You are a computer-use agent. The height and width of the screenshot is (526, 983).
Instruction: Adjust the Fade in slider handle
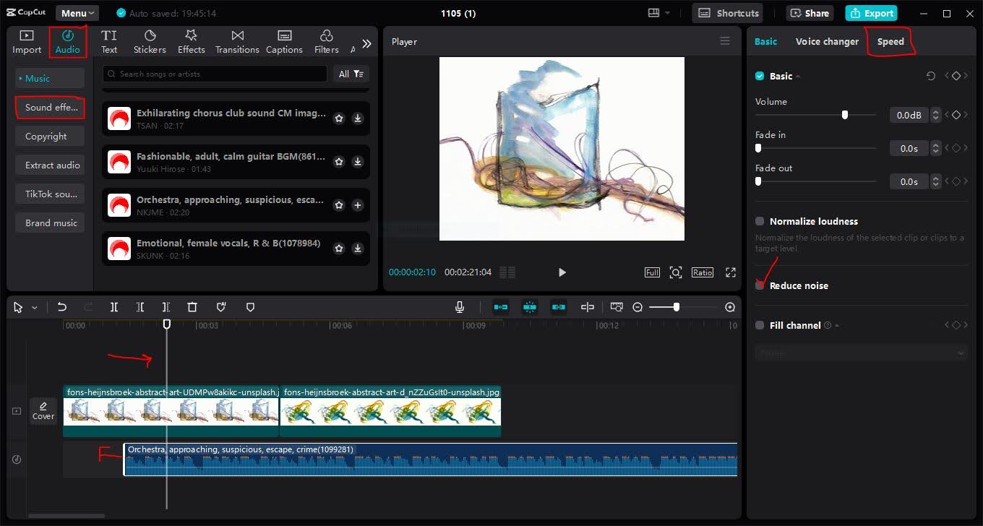click(758, 148)
